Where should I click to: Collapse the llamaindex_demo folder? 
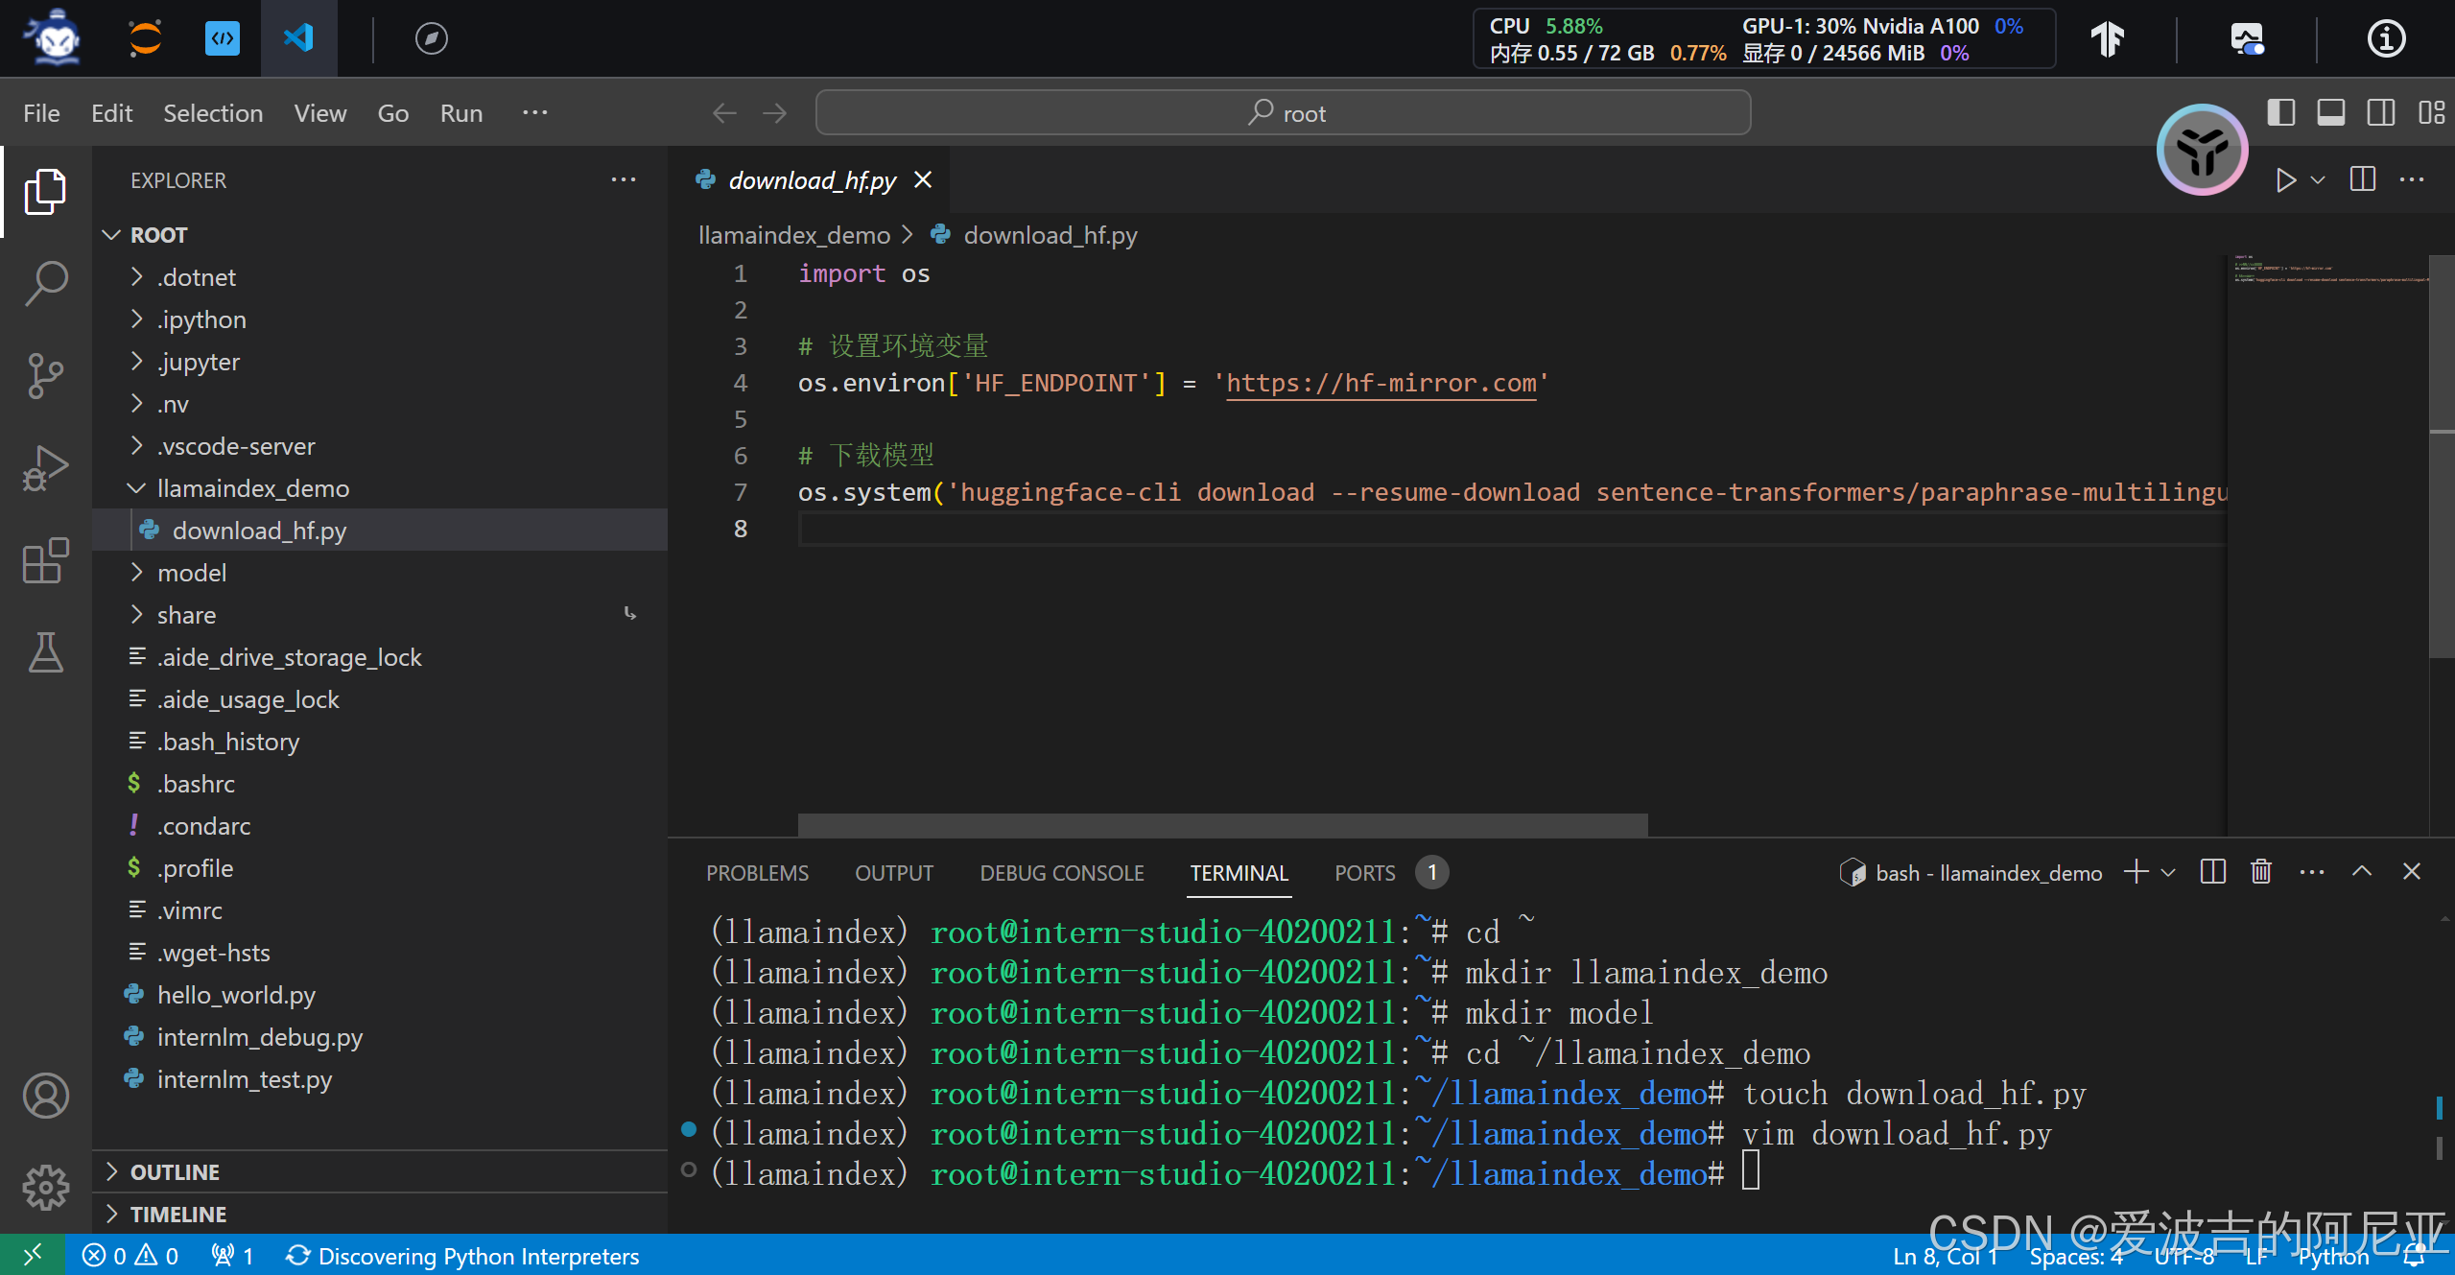(x=252, y=488)
